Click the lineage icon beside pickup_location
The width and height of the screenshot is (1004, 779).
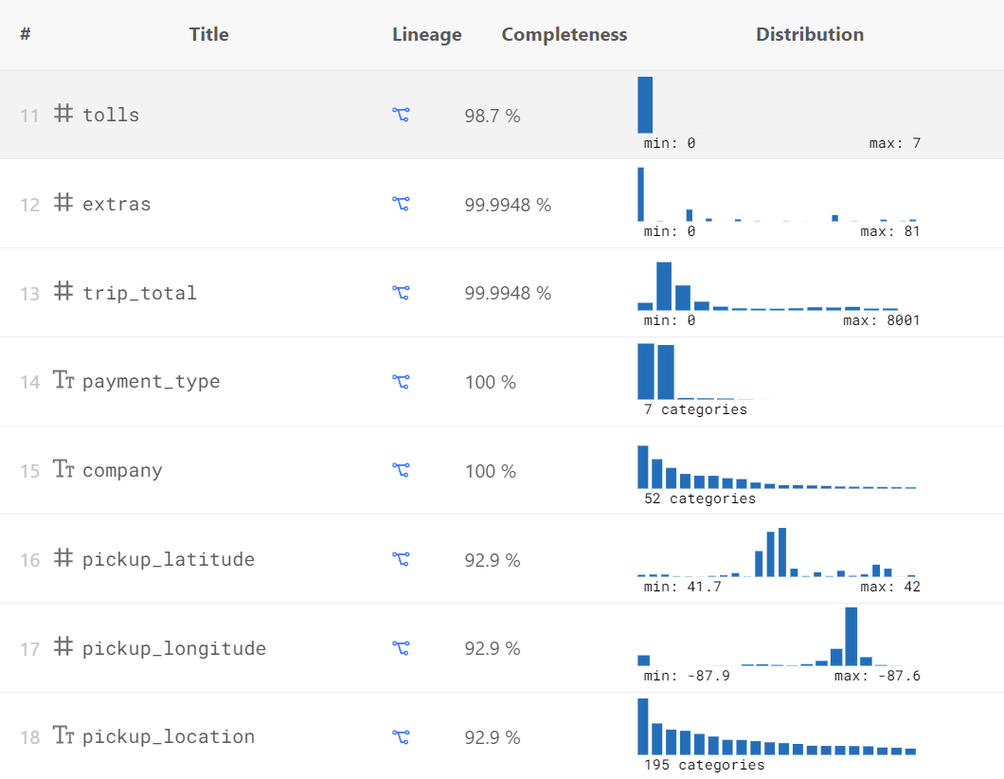pyautogui.click(x=401, y=736)
